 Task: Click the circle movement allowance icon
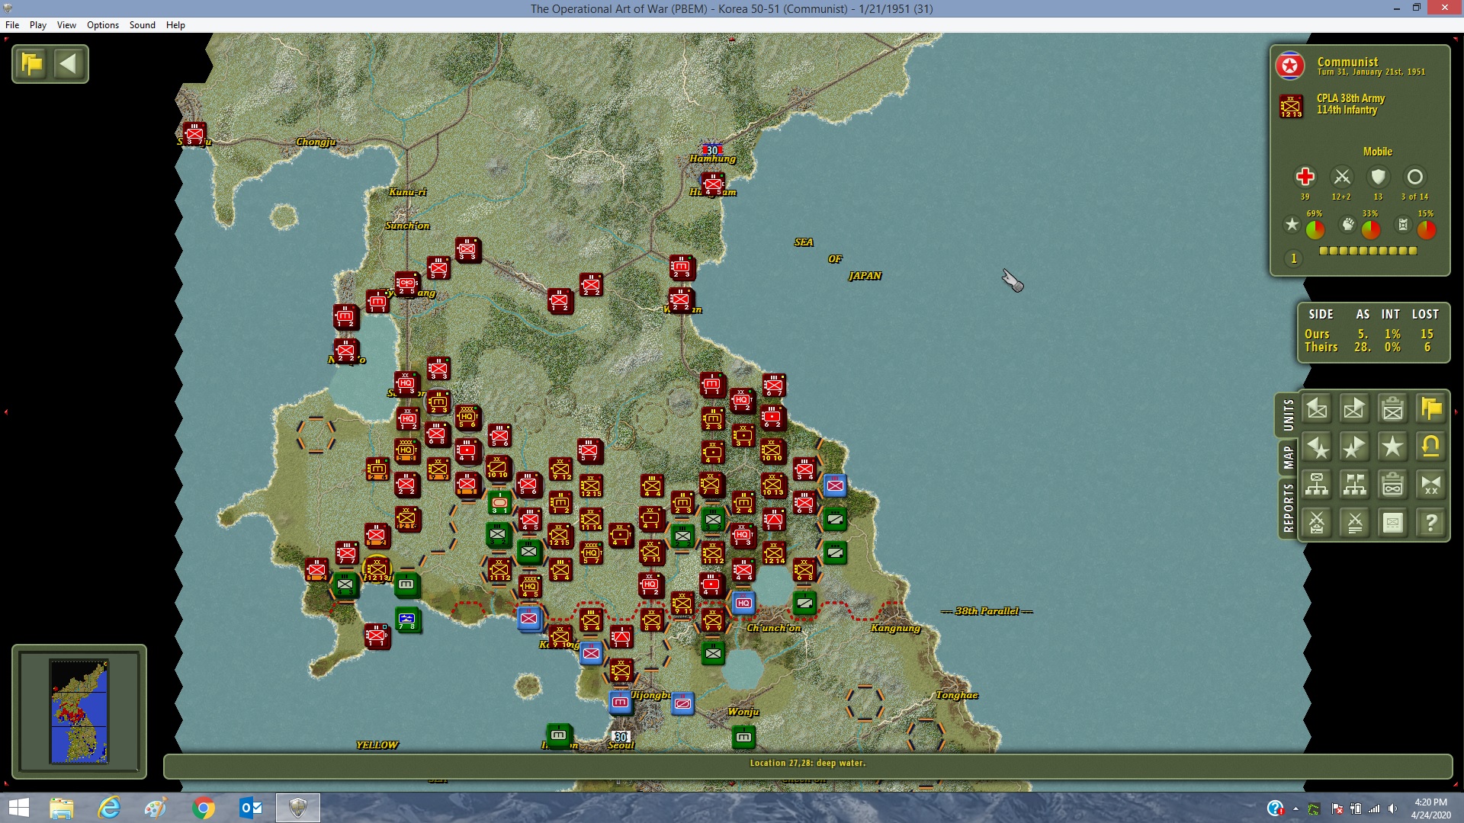(x=1414, y=178)
